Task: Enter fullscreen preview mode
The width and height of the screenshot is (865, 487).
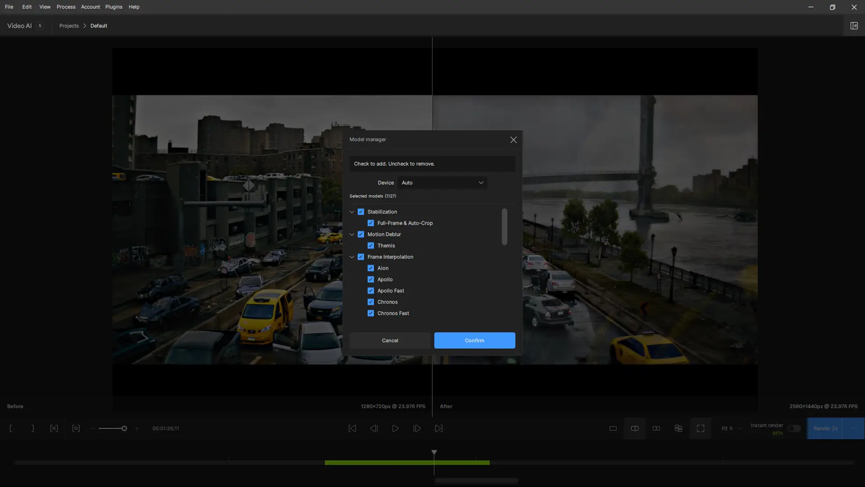Action: click(700, 428)
